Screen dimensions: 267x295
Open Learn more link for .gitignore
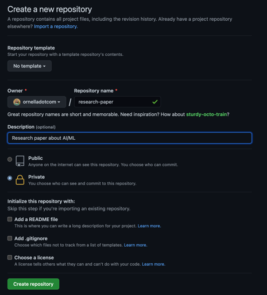pos(136,245)
